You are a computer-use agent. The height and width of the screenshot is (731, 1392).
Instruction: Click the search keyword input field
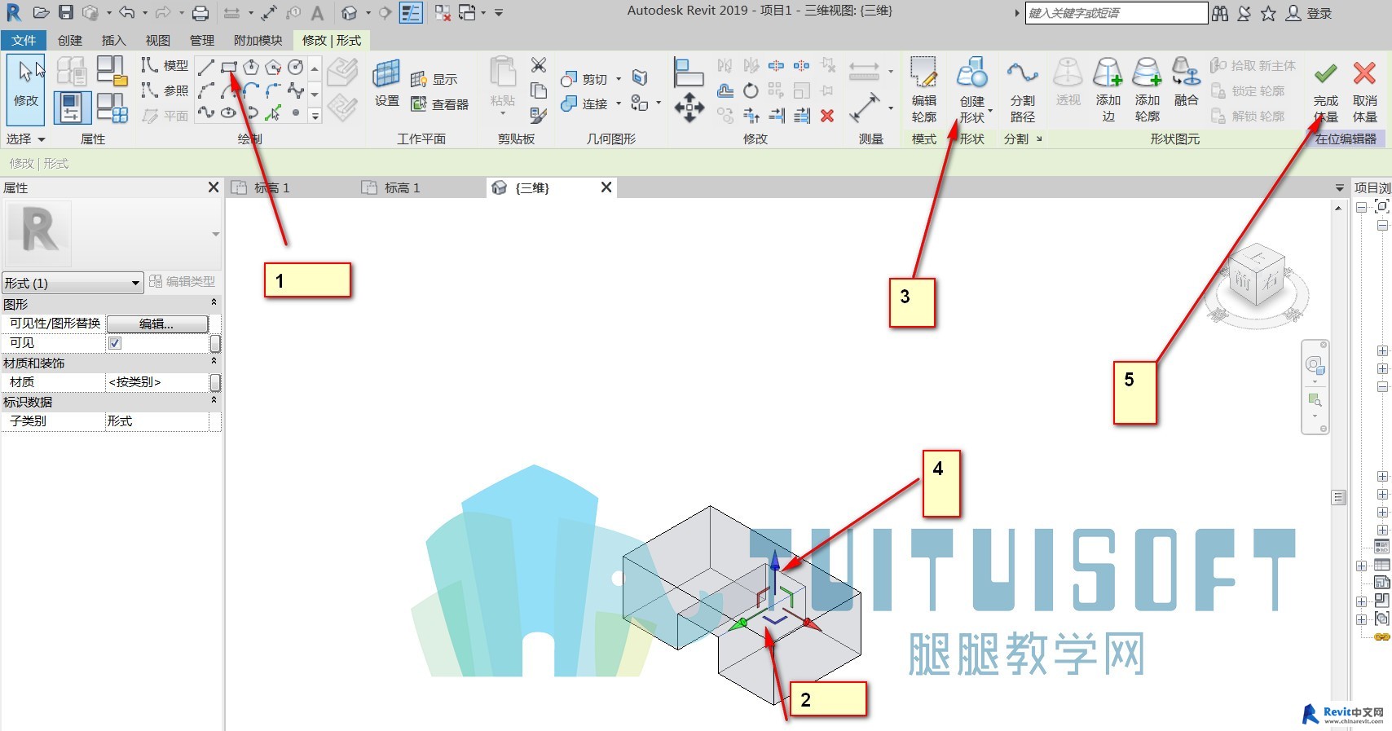(1116, 13)
